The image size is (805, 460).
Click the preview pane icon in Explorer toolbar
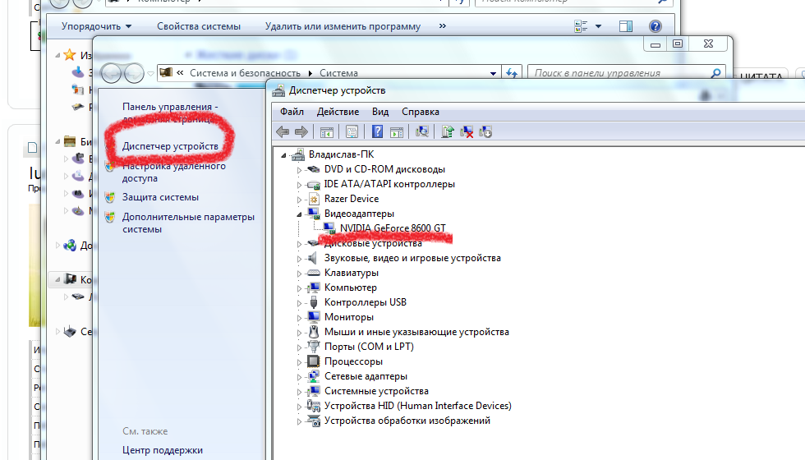(x=626, y=26)
